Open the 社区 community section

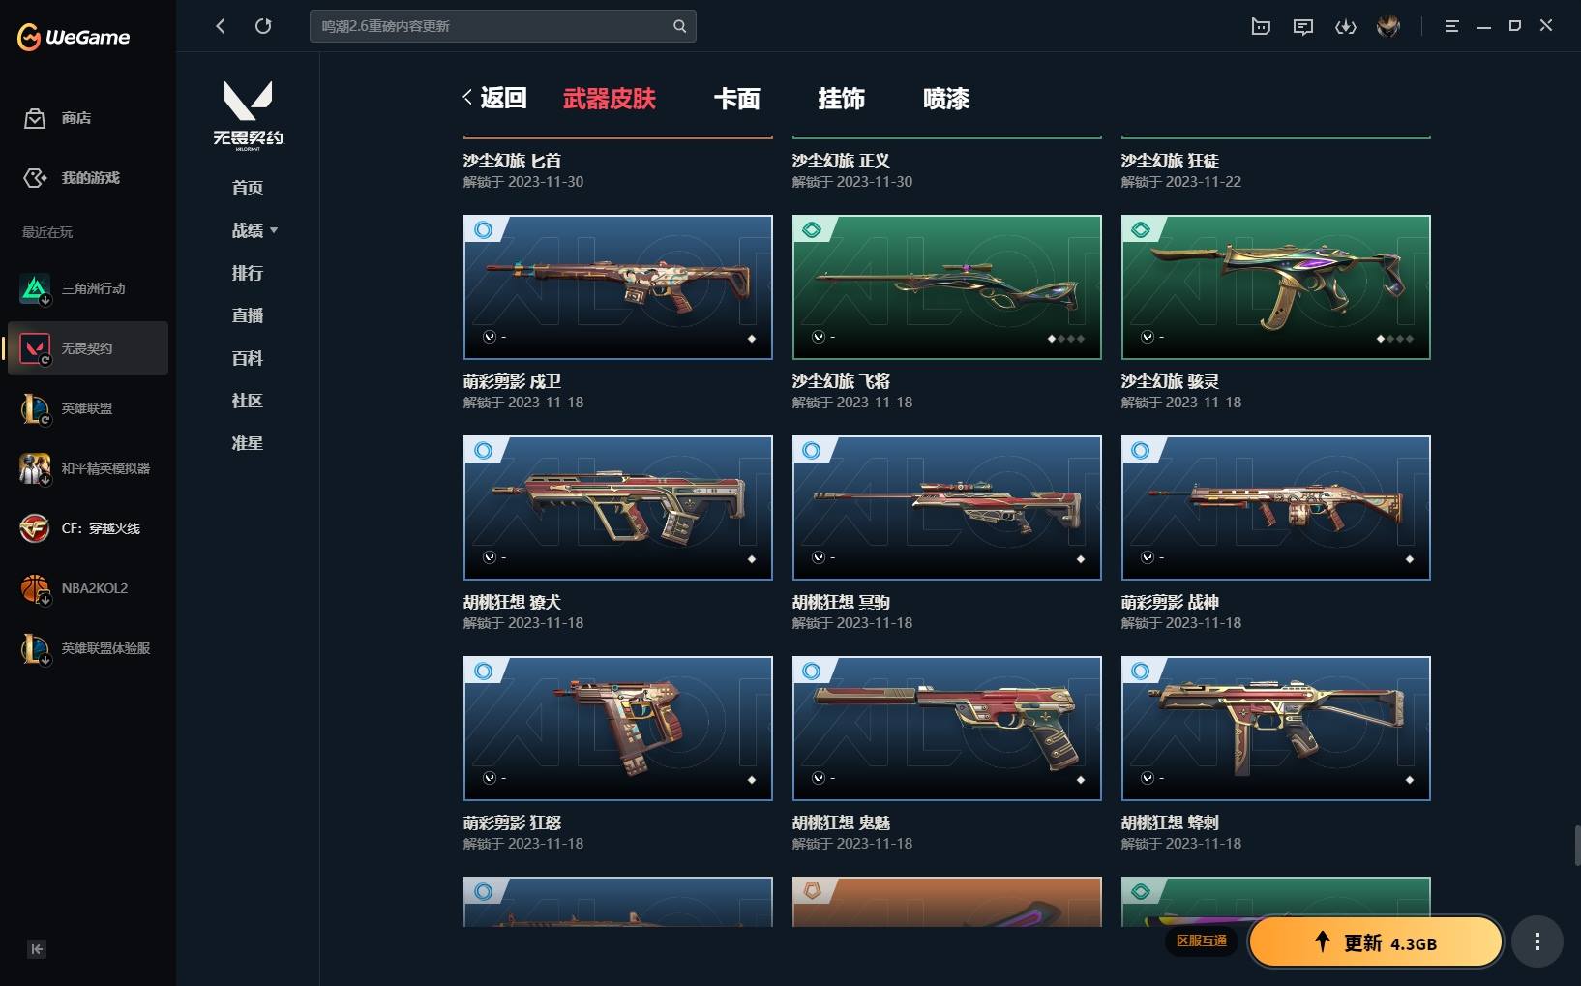pos(248,401)
